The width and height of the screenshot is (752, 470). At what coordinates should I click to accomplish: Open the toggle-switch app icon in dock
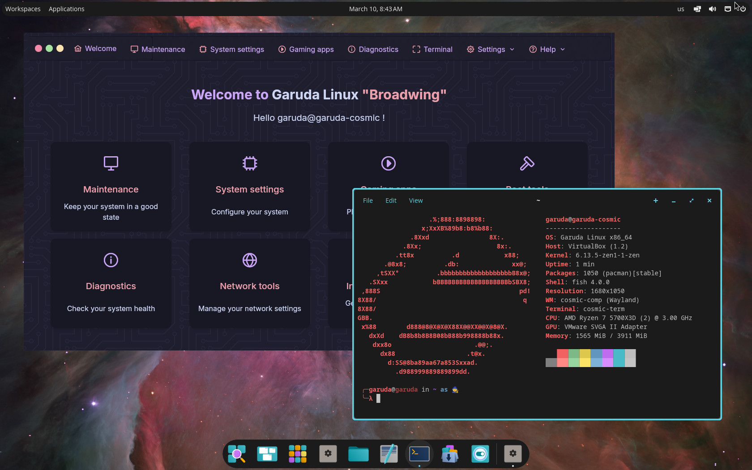point(480,454)
